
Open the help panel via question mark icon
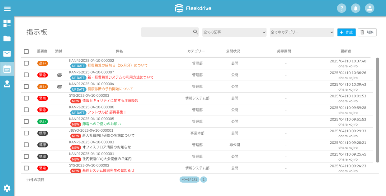click(341, 8)
